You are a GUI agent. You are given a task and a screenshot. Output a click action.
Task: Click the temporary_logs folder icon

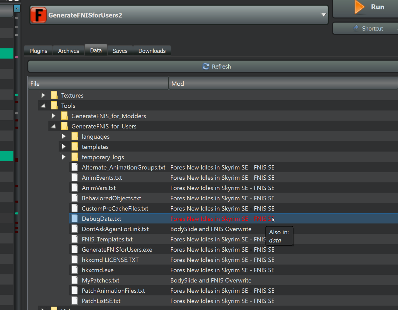point(75,157)
